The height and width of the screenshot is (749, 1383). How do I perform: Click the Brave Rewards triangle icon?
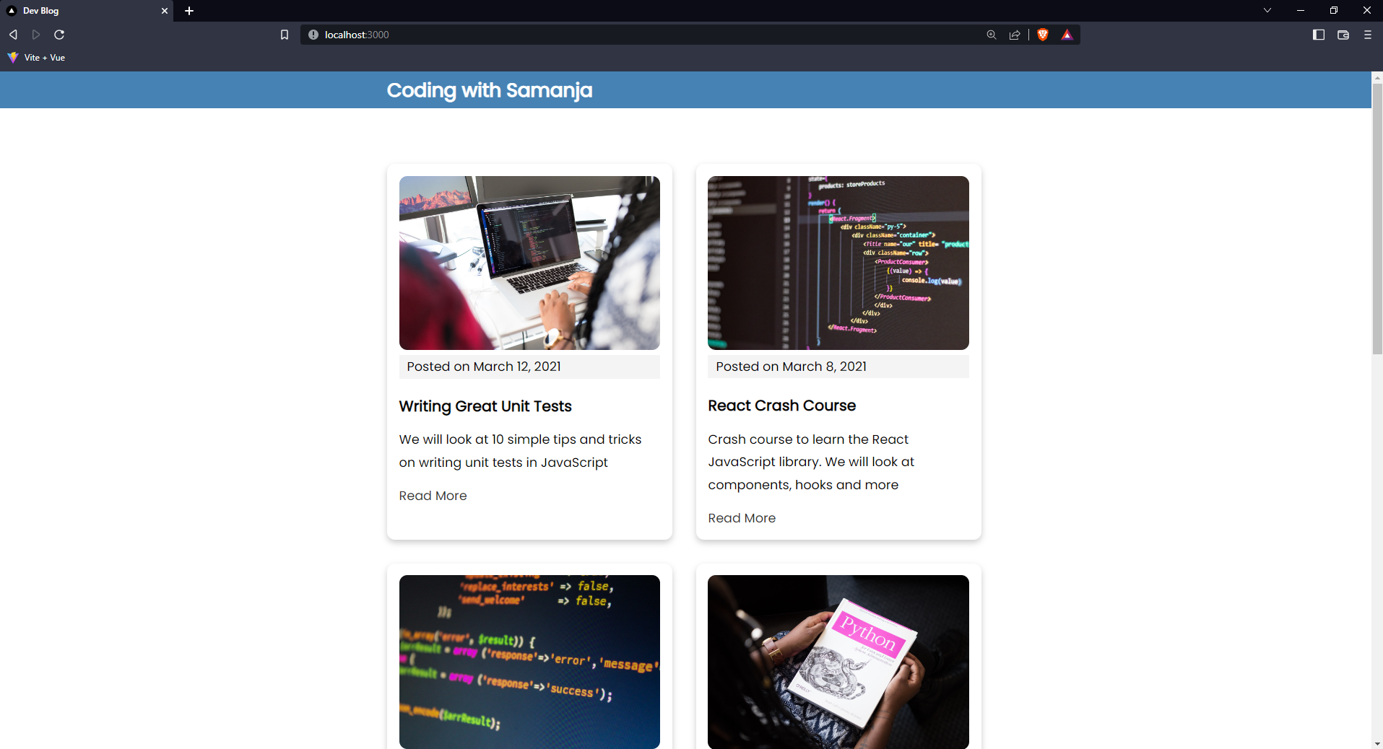click(1067, 34)
